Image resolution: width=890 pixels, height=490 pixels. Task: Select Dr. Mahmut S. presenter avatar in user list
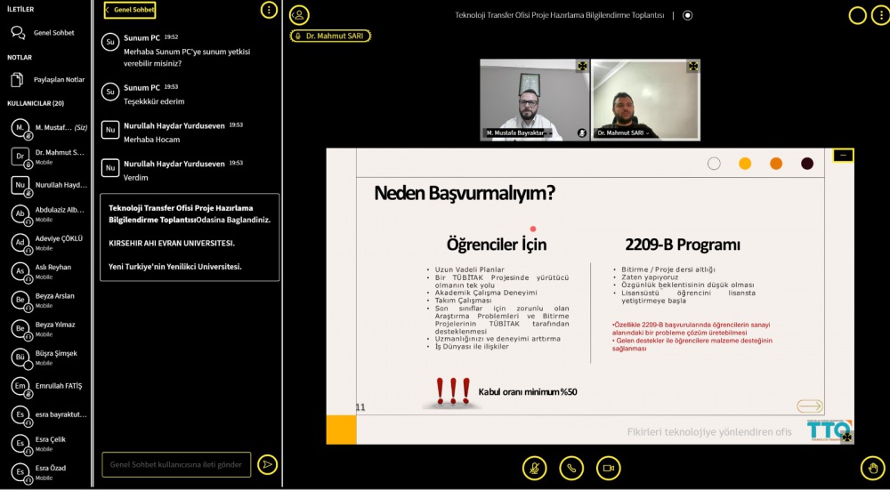pos(20,157)
